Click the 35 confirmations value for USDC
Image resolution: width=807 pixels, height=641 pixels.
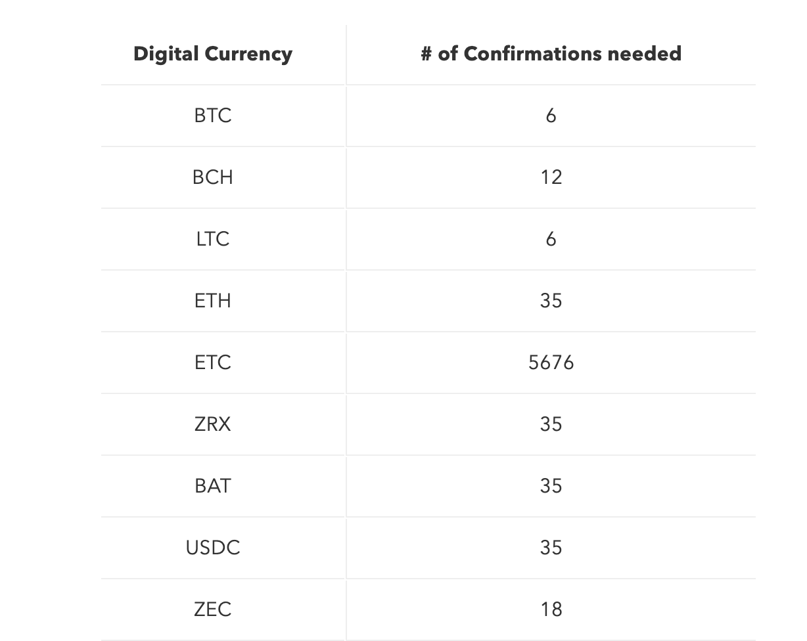(551, 548)
